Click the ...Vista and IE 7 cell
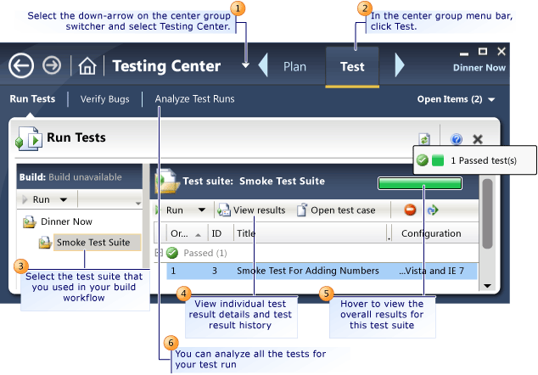Viewport: 538px width, 375px height. click(x=431, y=271)
